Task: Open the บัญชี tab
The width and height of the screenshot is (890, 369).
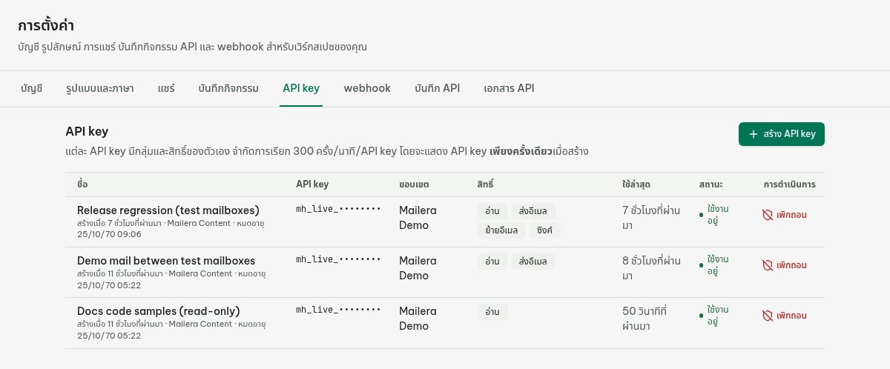Action: coord(32,88)
